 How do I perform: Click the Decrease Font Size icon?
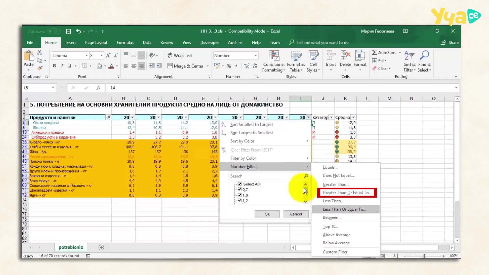[116, 56]
